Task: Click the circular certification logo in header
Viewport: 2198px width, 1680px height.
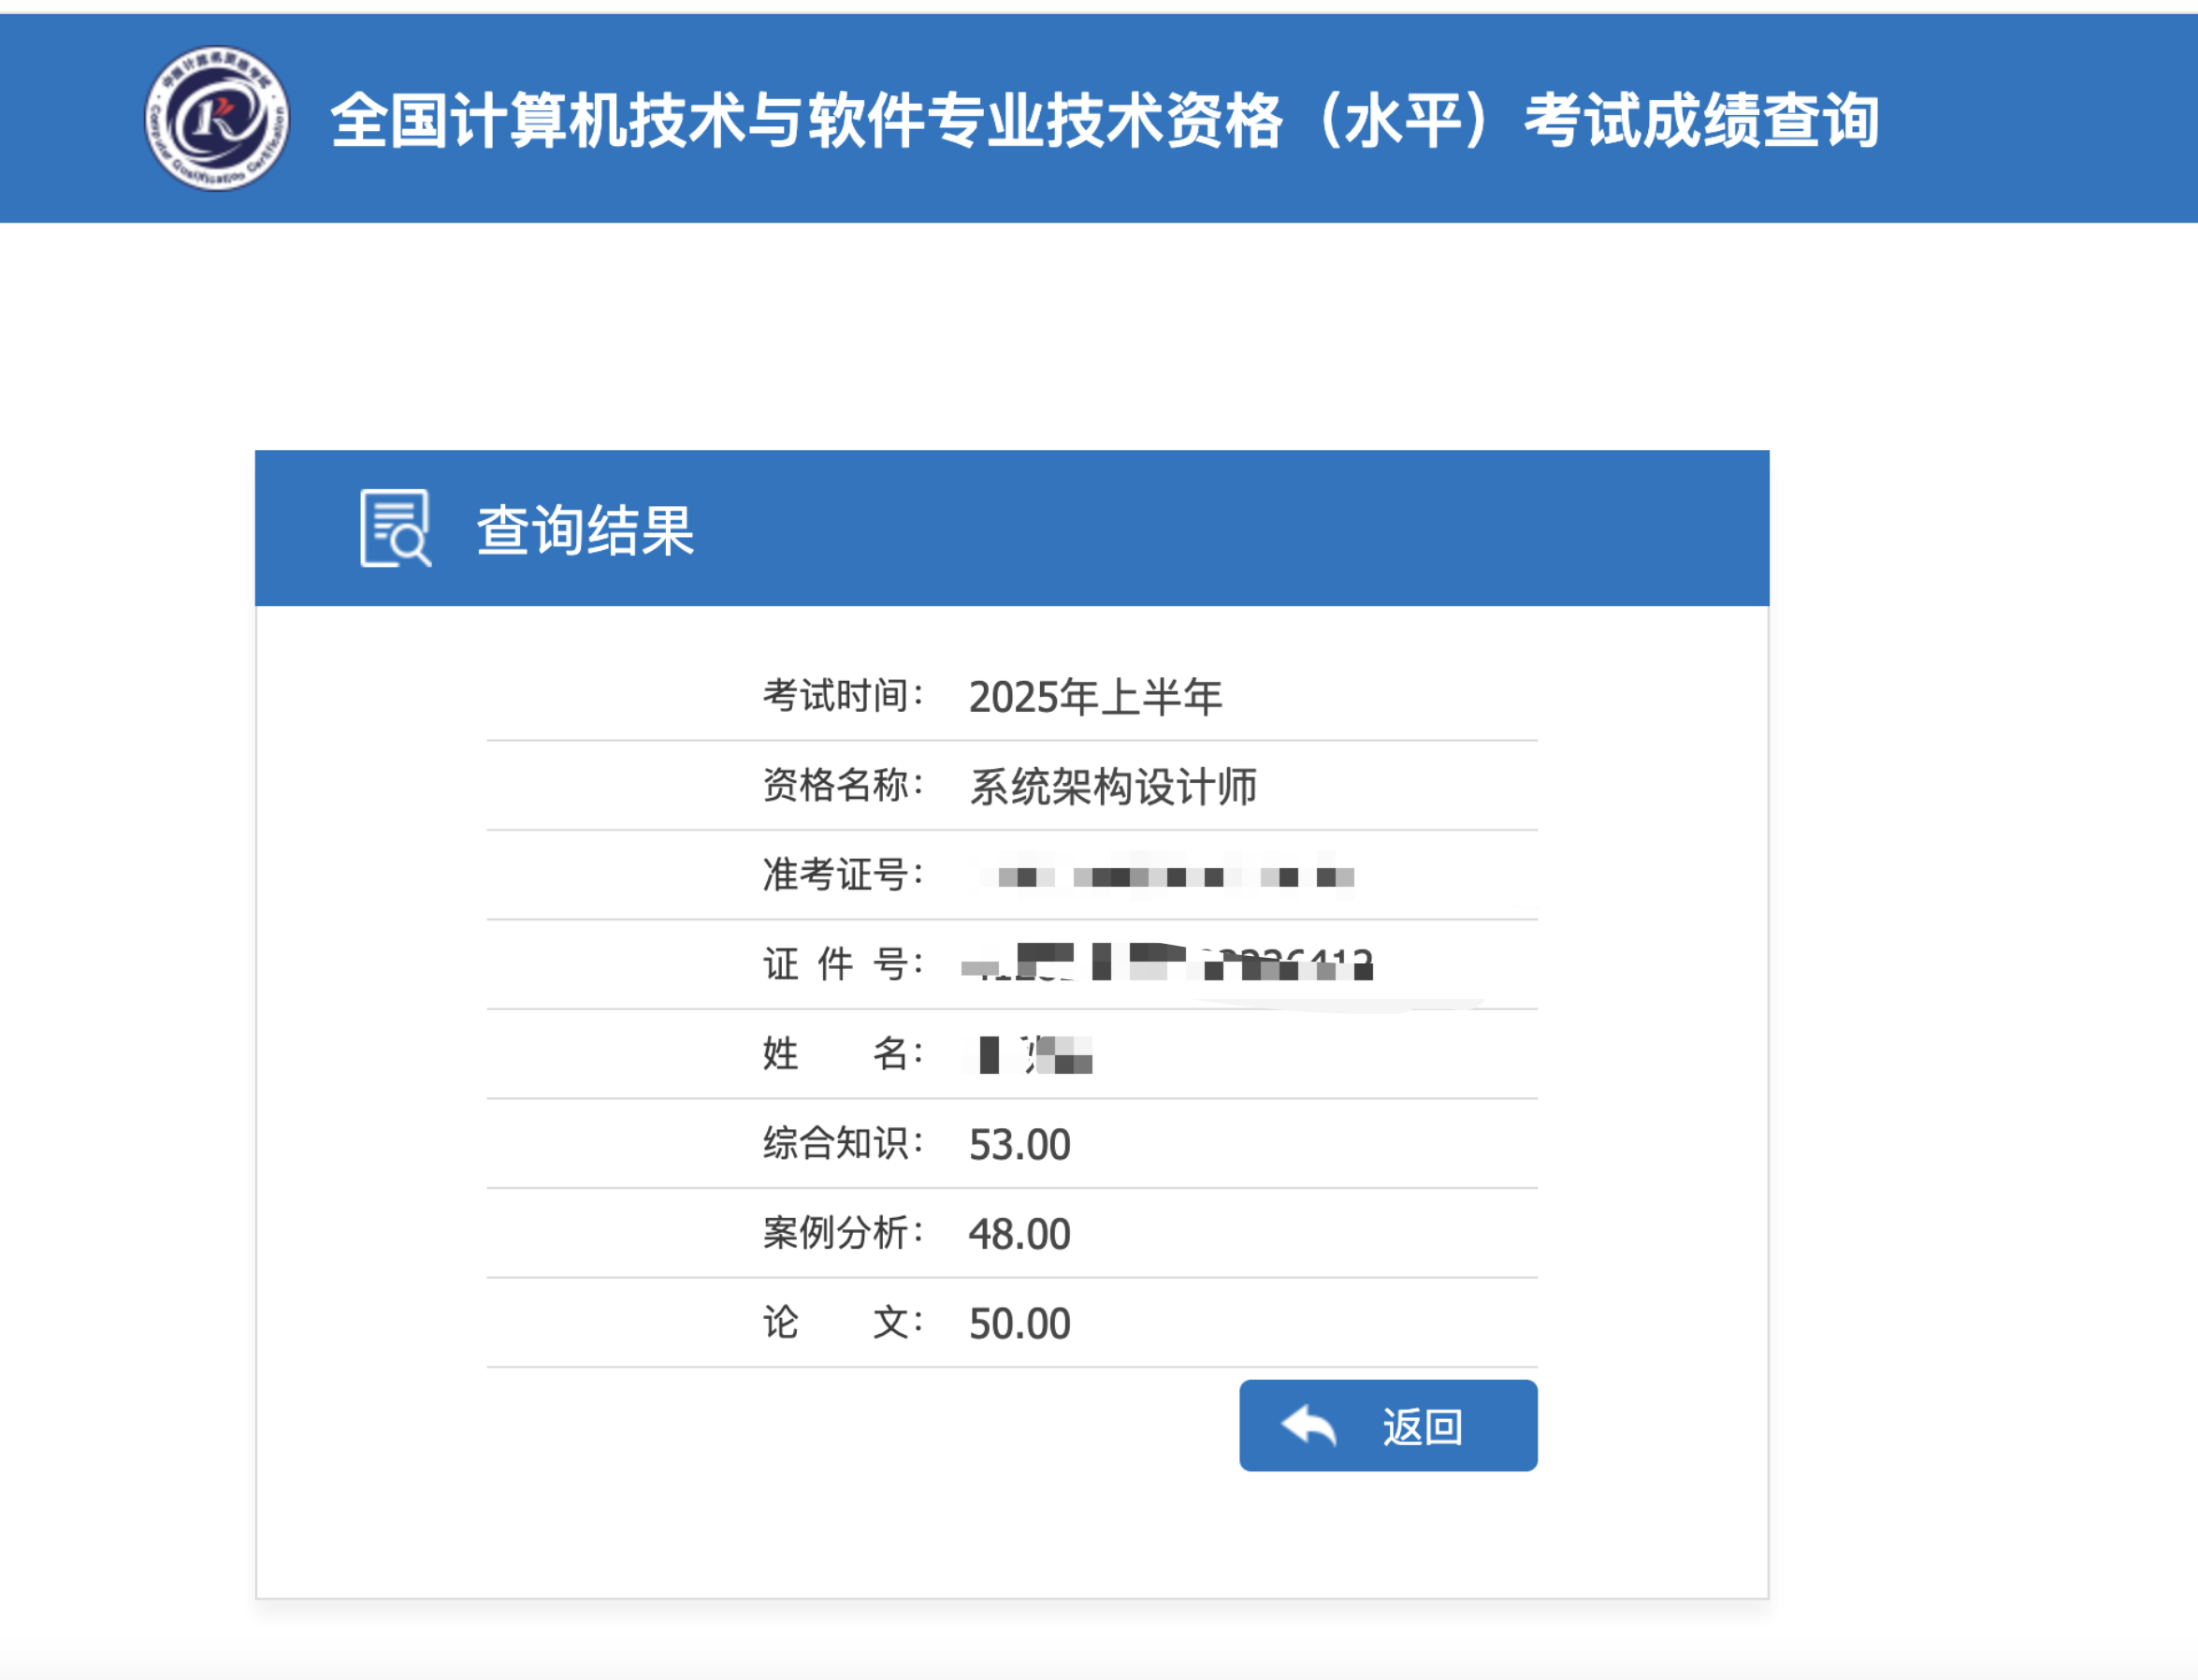Action: click(x=217, y=118)
